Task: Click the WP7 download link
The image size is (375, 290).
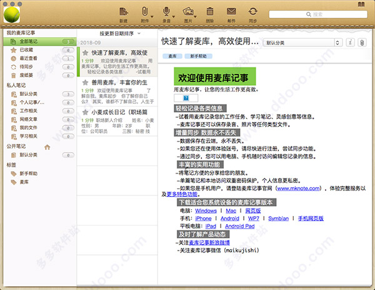Action: [x=254, y=219]
